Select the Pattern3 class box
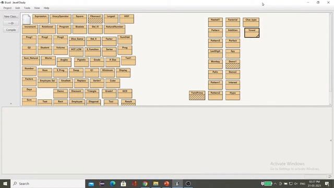Image resolution: width=334 pixels, height=188 pixels. point(216,43)
